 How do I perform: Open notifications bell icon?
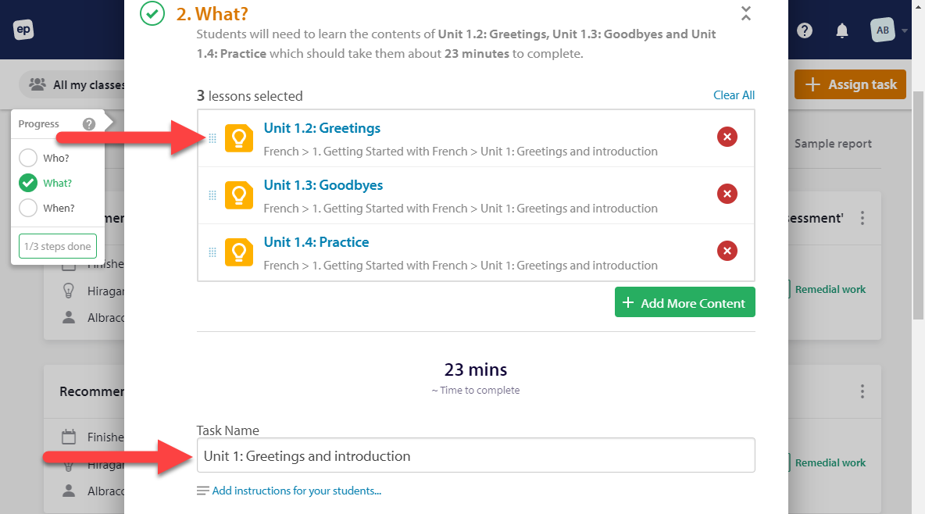click(x=842, y=30)
